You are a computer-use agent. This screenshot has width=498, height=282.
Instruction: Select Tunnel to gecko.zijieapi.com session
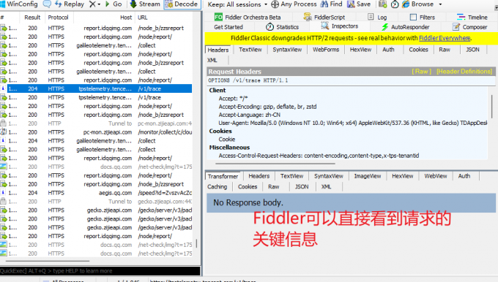96,202
